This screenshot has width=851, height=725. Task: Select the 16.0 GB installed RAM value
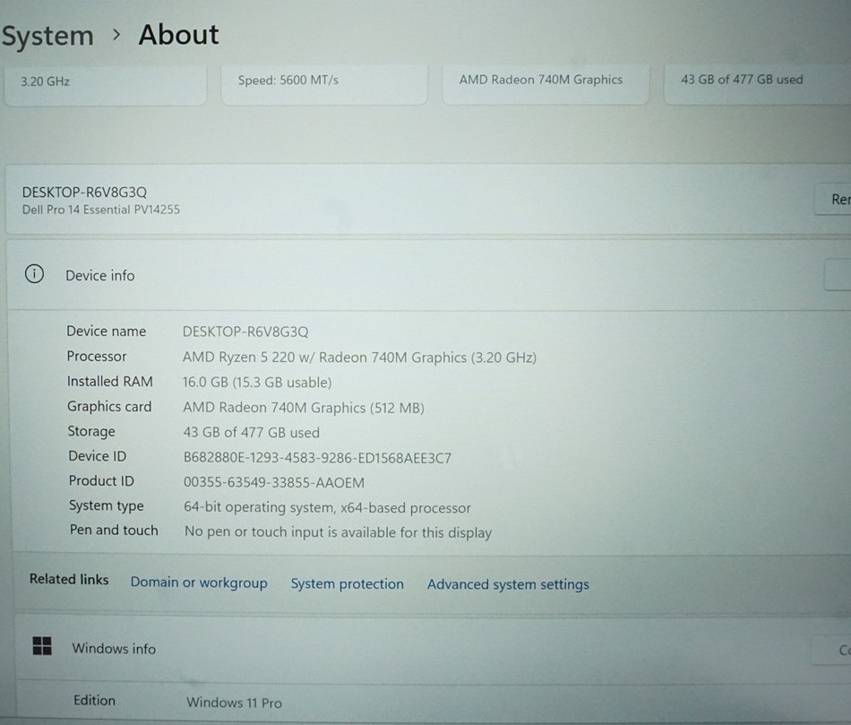coord(257,383)
